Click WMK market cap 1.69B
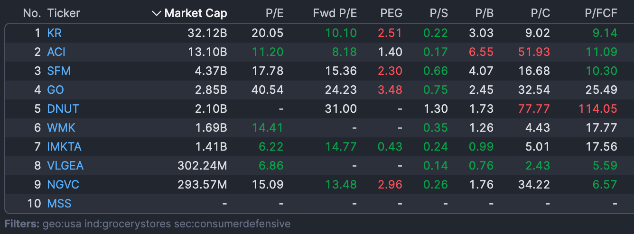Viewport: 634px width, 234px height. pos(211,128)
